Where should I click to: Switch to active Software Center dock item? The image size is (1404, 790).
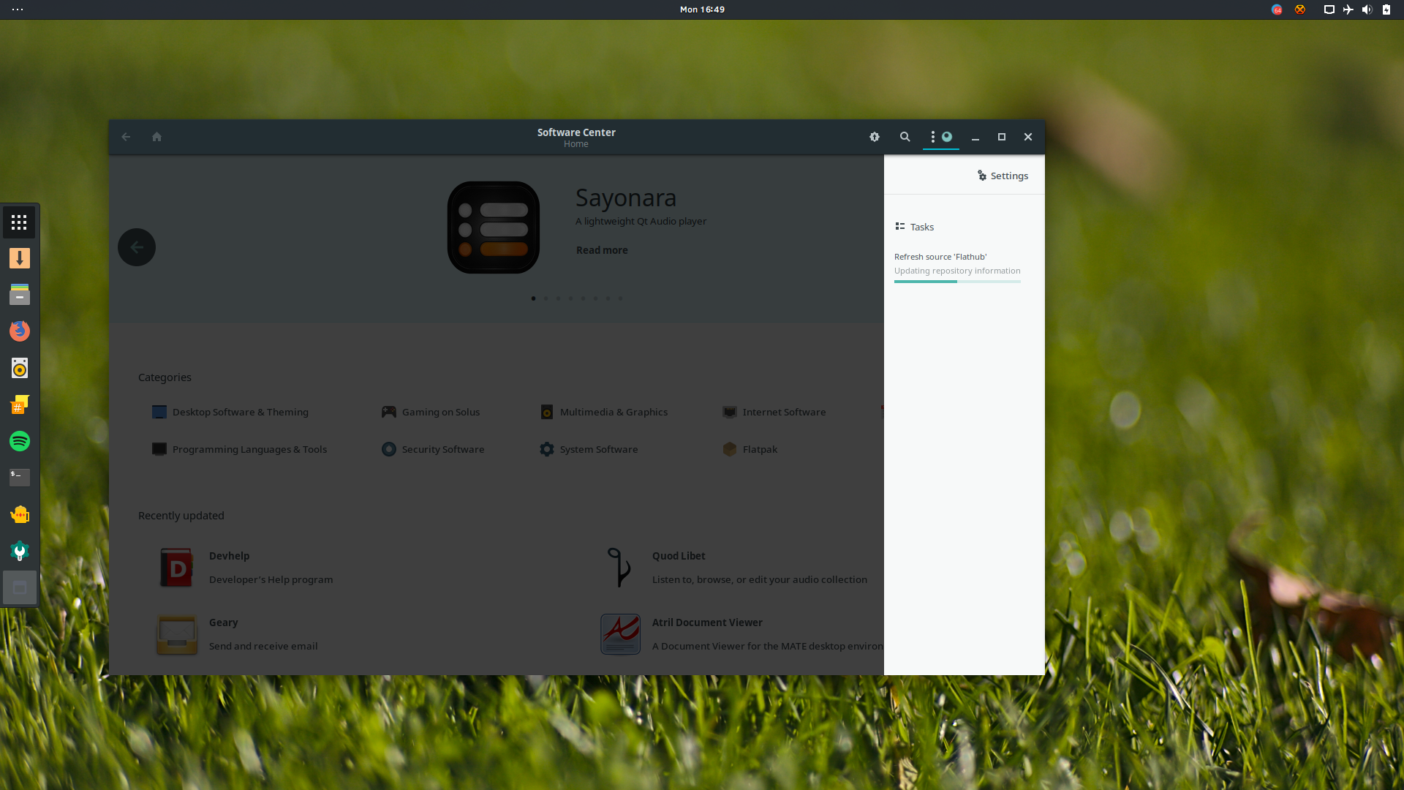point(20,587)
